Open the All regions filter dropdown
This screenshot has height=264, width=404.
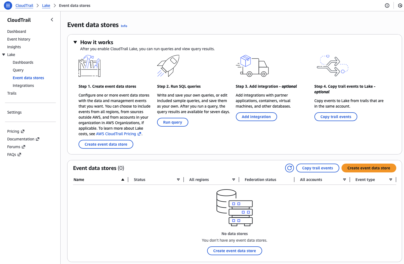click(x=233, y=180)
